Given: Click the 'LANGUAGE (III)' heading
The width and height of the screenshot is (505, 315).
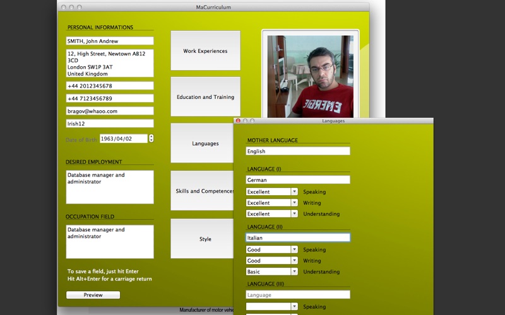Looking at the screenshot, I should [x=265, y=284].
